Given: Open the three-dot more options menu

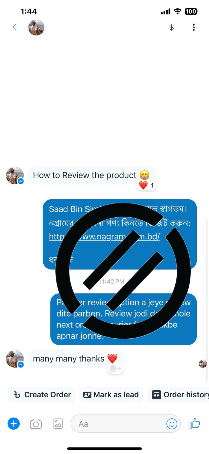Looking at the screenshot, I should [x=194, y=27].
